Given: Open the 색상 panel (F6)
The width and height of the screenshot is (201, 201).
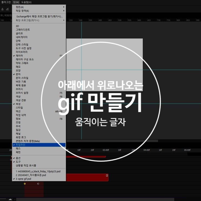Looking at the screenshot, I should (39, 97).
